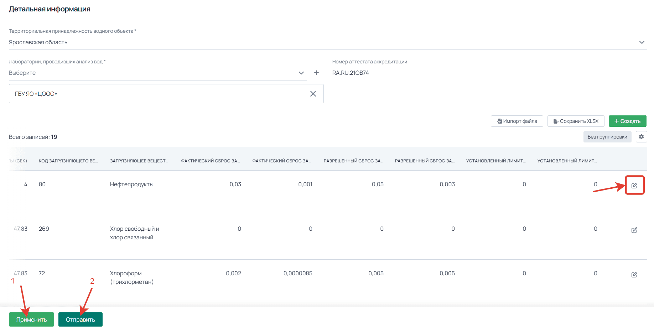This screenshot has height=328, width=654.
Task: Add a laboratory with plus icon
Action: click(316, 73)
